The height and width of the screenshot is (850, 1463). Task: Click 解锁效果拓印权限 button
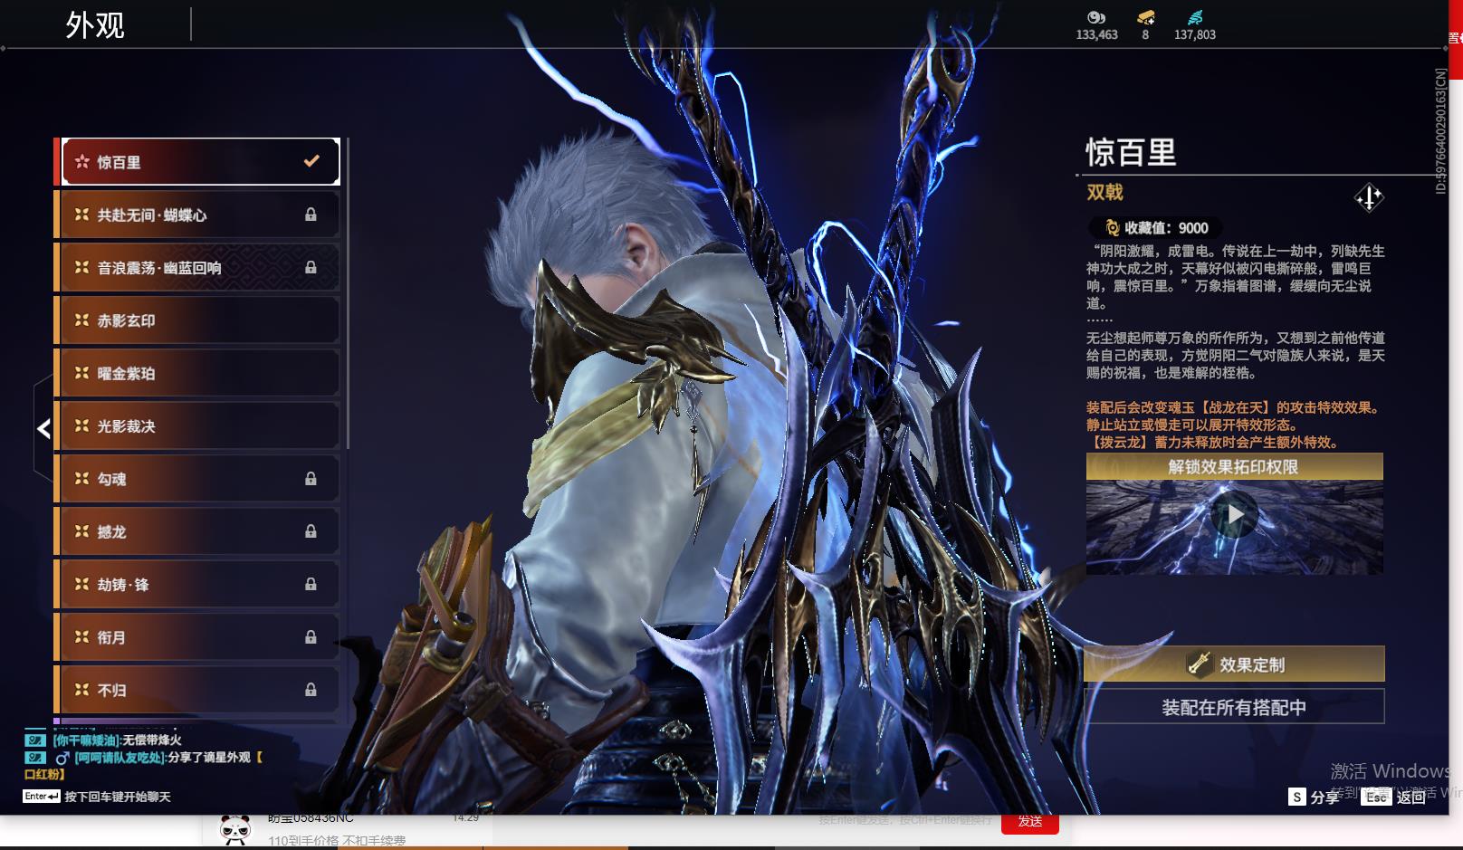[x=1234, y=466]
